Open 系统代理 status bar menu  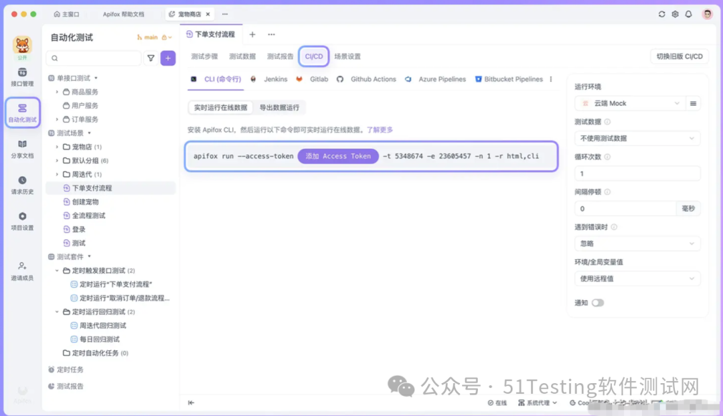(537, 403)
